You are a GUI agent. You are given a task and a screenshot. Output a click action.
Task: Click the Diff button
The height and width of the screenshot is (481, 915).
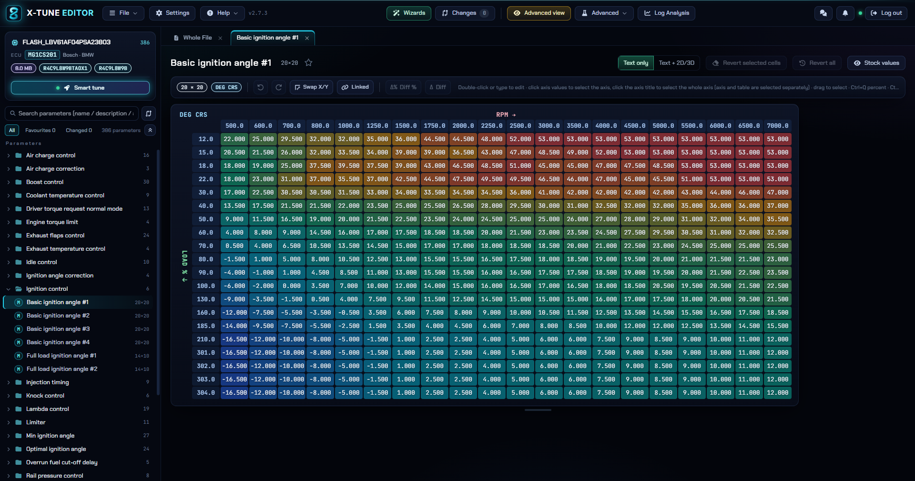coord(437,87)
